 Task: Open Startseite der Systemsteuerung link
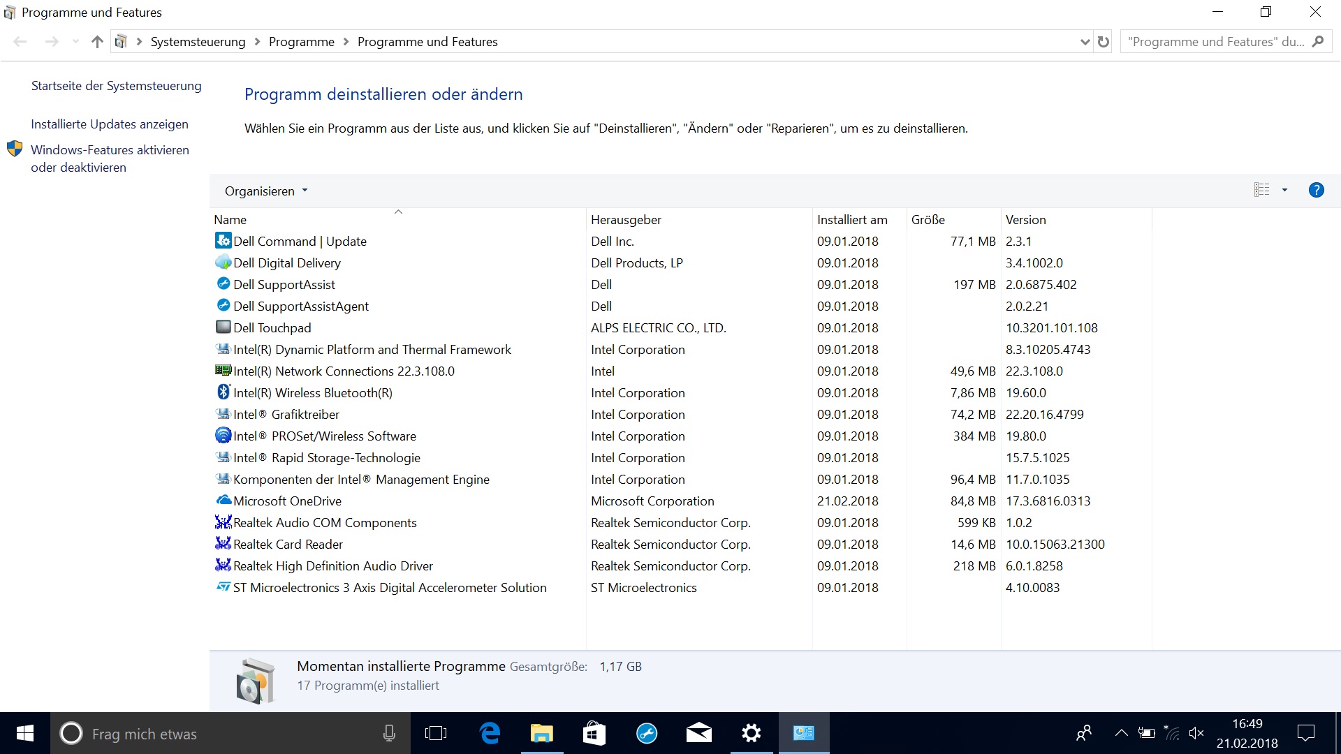pyautogui.click(x=116, y=86)
